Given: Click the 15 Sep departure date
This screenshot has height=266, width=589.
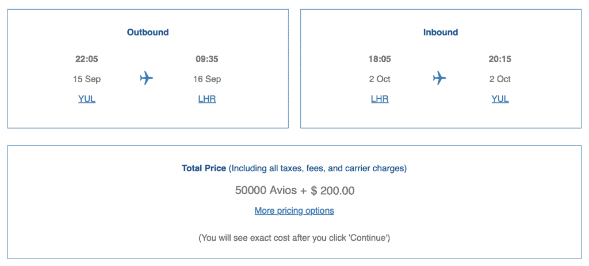Looking at the screenshot, I should coord(87,79).
